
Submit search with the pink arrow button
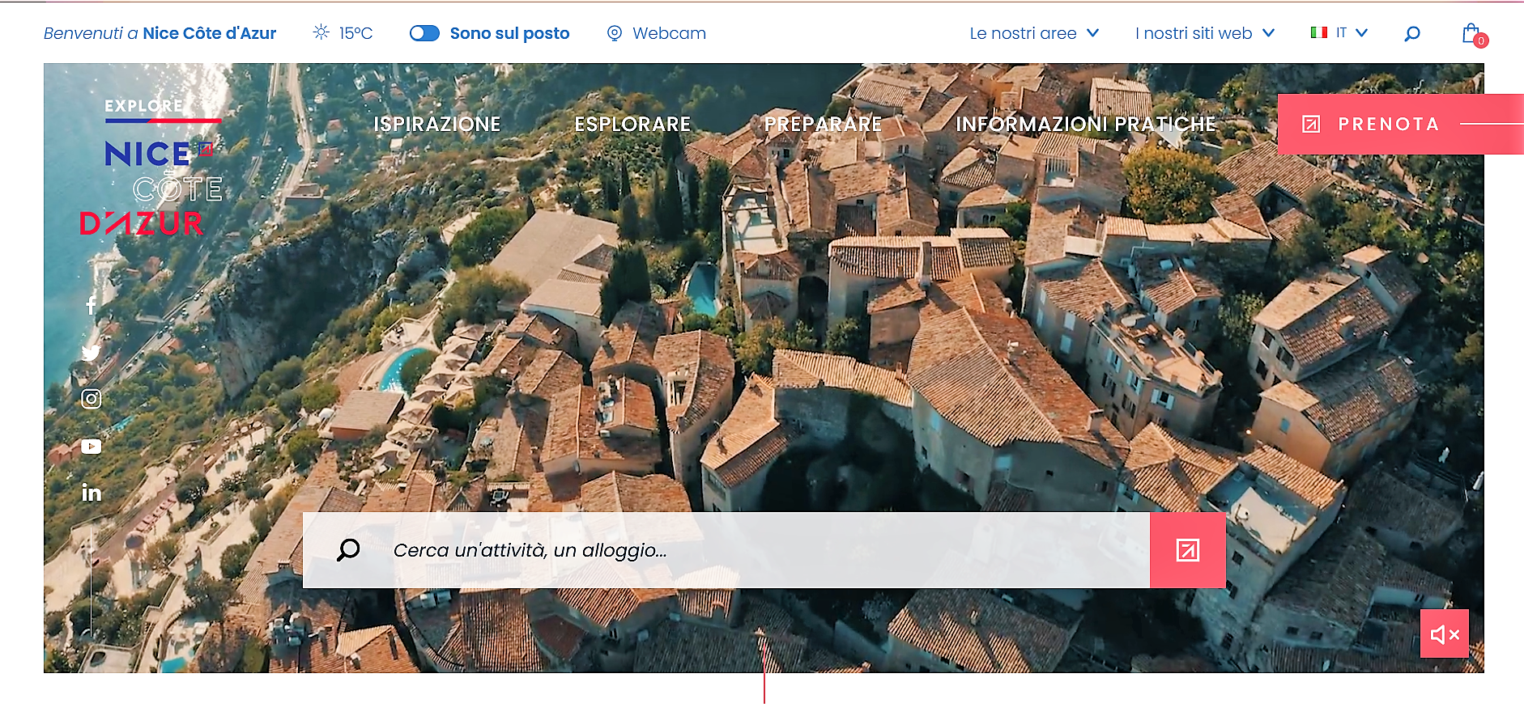coord(1187,550)
